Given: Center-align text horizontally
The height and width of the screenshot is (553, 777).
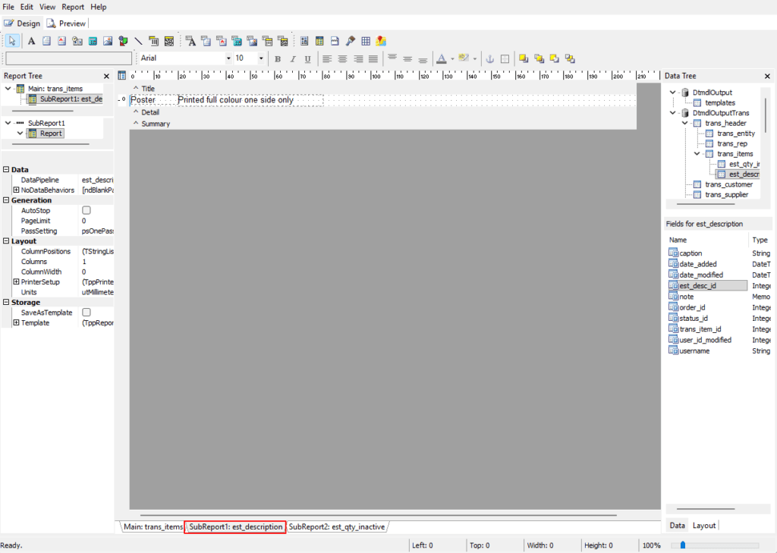Looking at the screenshot, I should click(x=342, y=59).
